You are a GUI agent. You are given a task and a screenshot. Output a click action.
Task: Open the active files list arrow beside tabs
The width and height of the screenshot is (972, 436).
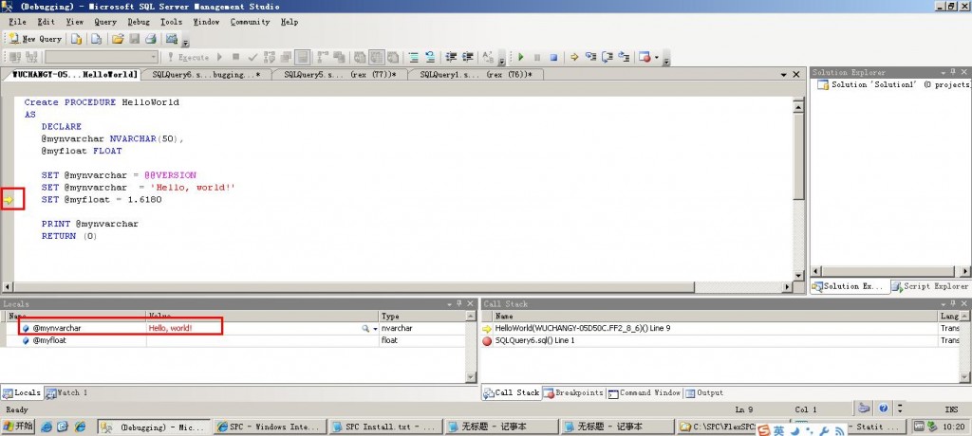pyautogui.click(x=783, y=75)
